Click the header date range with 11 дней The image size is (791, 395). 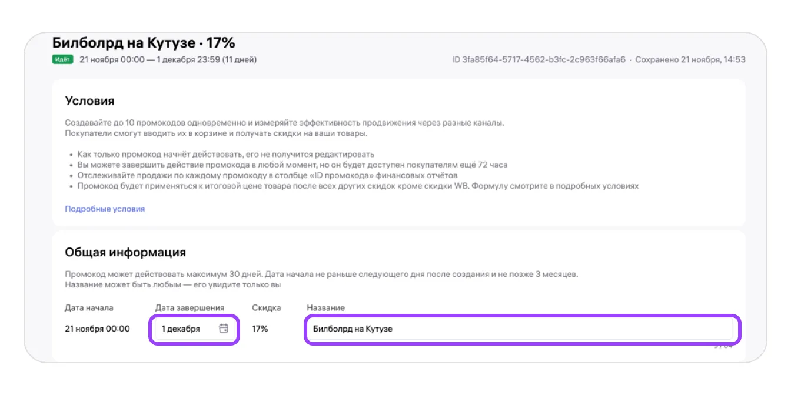pos(168,59)
